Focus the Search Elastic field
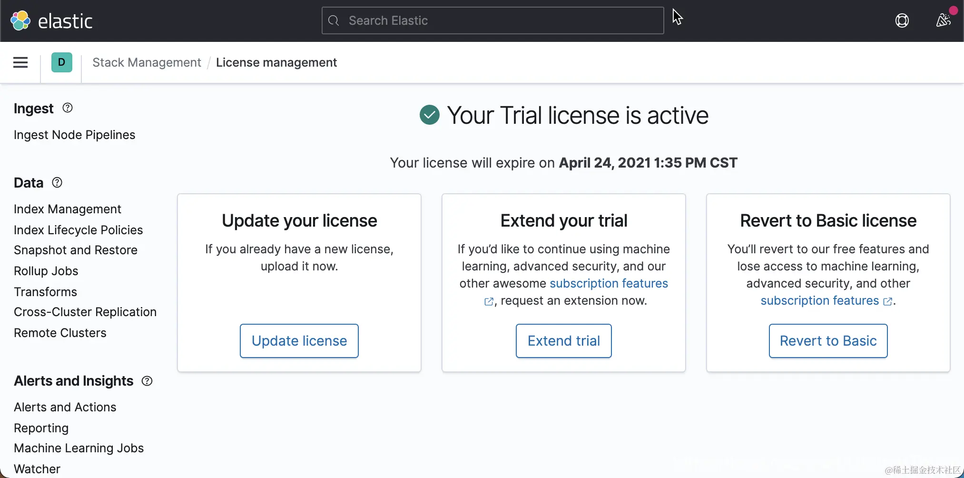 (492, 20)
